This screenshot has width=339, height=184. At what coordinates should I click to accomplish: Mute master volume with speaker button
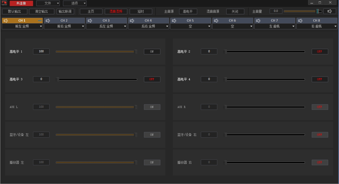[330, 11]
